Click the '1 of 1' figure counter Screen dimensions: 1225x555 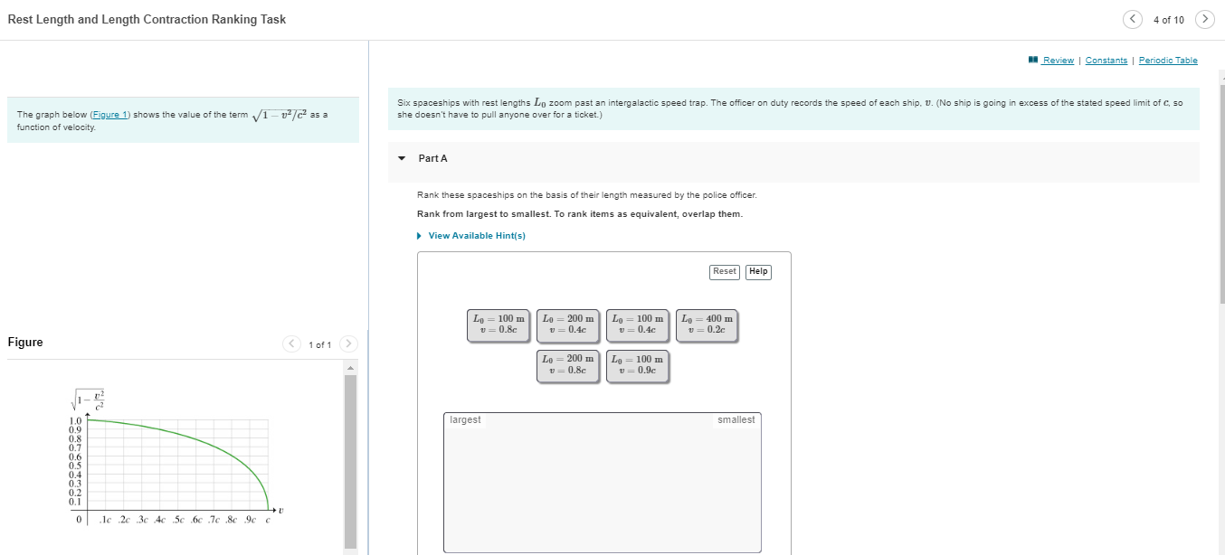(320, 345)
